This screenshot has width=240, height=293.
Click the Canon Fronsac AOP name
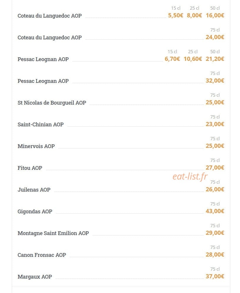coord(42,255)
